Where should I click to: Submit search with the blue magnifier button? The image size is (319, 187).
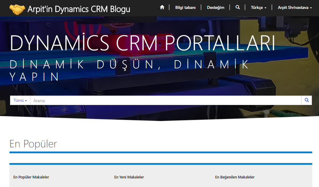[307, 100]
